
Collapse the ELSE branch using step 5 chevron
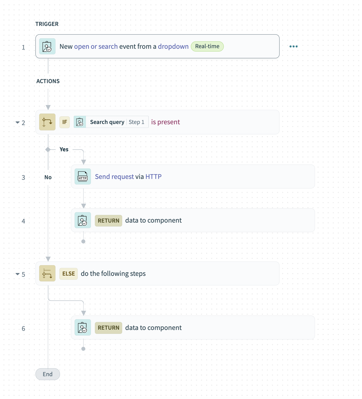pyautogui.click(x=17, y=274)
